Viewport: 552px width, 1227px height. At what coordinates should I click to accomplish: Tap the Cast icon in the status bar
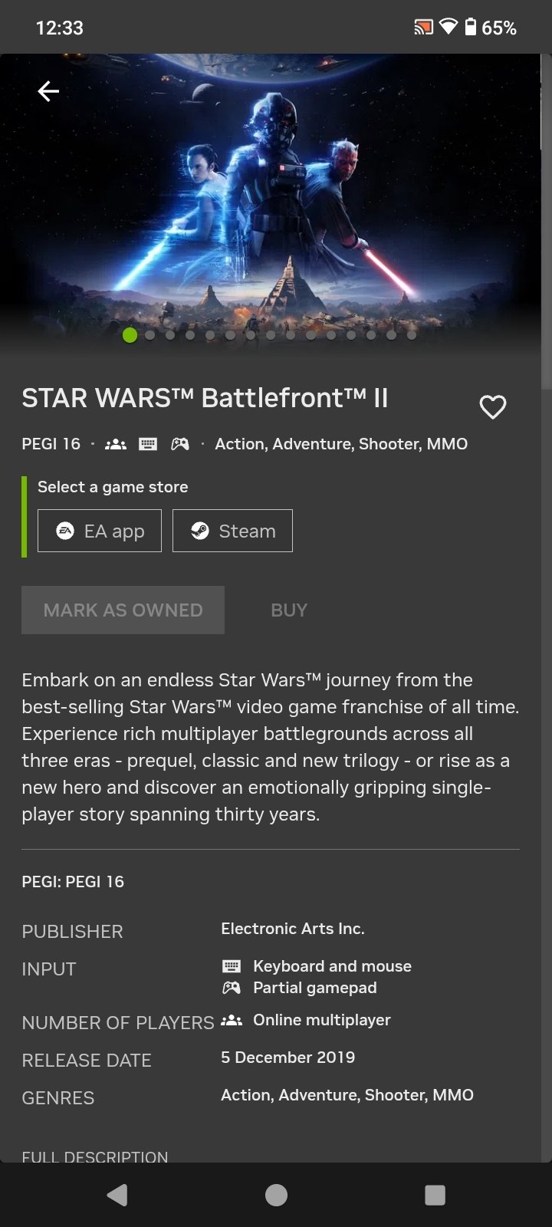422,27
